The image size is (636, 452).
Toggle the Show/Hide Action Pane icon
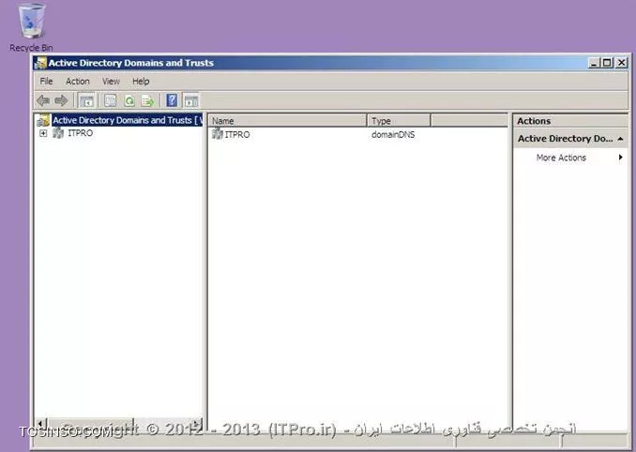pyautogui.click(x=191, y=100)
